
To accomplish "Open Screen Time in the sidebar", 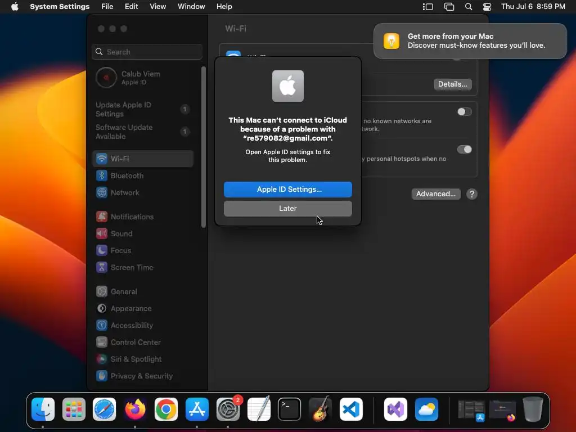I will (x=143, y=267).
